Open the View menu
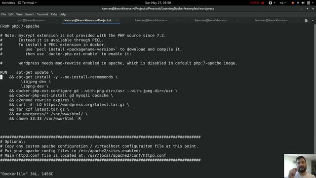 [19, 14]
